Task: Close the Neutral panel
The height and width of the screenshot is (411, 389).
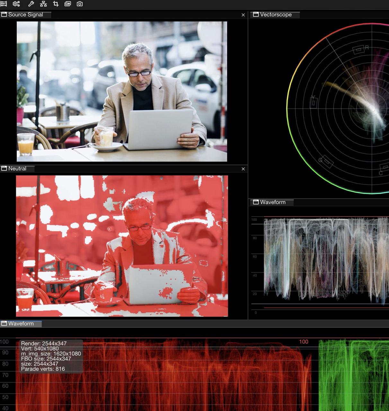Action: click(x=243, y=169)
